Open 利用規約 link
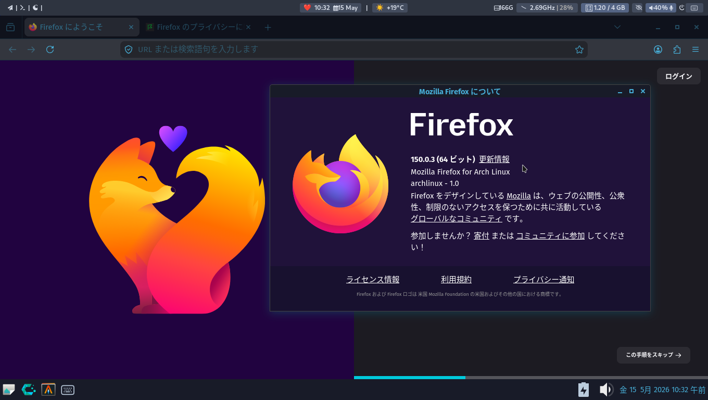Viewport: 708px width, 400px height. 456,280
